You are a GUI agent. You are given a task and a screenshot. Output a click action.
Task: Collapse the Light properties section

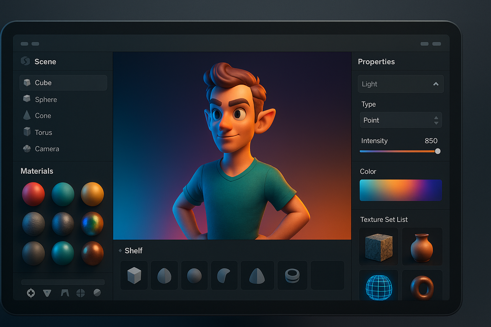pyautogui.click(x=436, y=84)
